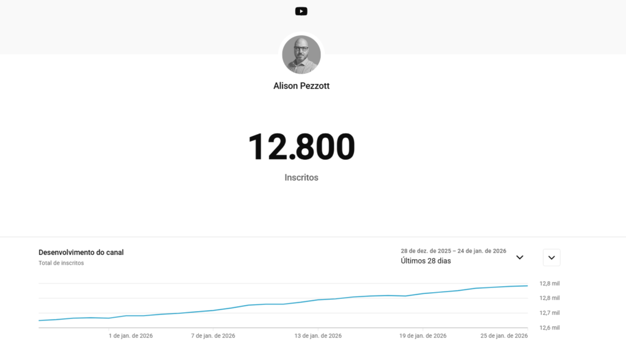Image resolution: width=626 pixels, height=355 pixels.
Task: Select the 7 de jan. de 2026 axis label
Action: [x=213, y=336]
